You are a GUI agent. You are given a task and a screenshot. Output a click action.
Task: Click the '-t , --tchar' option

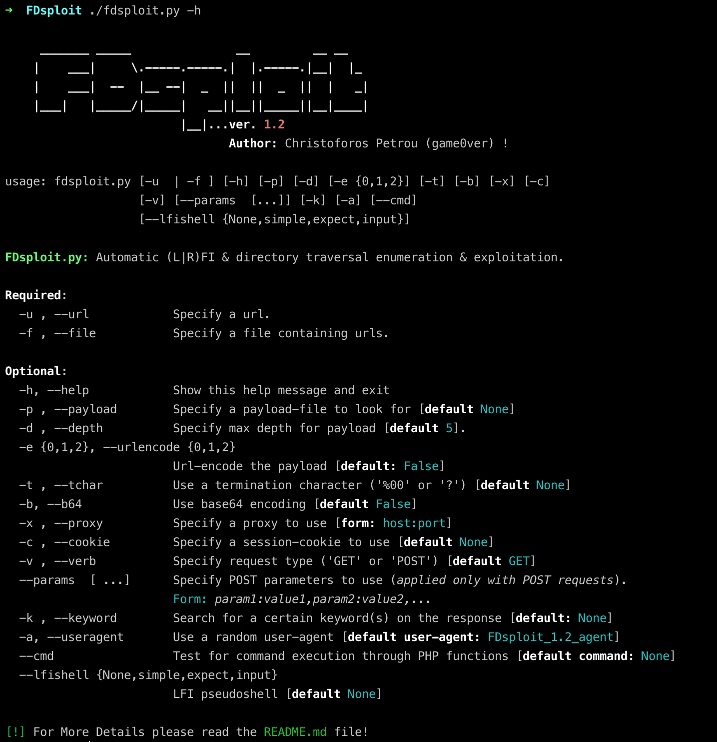click(61, 485)
